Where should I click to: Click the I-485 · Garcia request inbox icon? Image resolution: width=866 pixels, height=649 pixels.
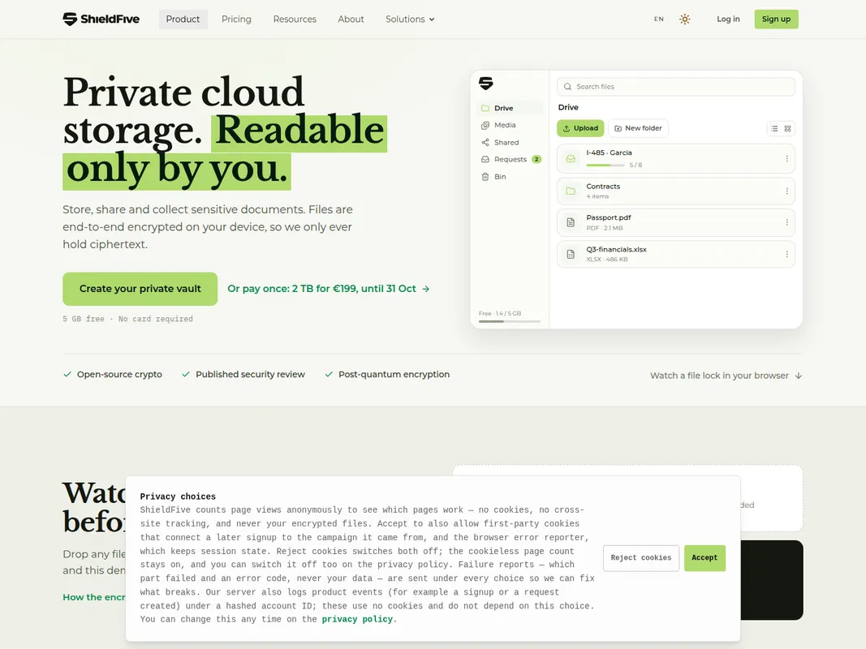[571, 159]
